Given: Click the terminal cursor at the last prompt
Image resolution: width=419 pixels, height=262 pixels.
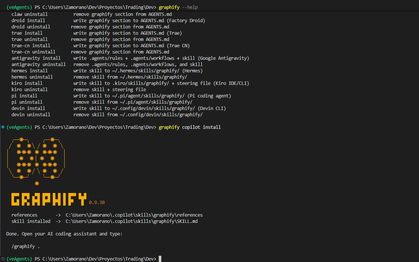Looking at the screenshot, I should 160,259.
